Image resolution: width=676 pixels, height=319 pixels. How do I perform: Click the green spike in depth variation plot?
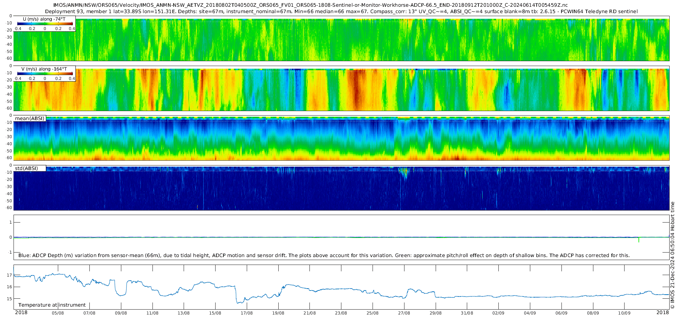639,240
